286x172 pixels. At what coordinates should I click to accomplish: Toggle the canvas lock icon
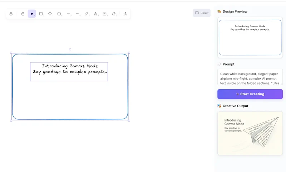(11, 14)
